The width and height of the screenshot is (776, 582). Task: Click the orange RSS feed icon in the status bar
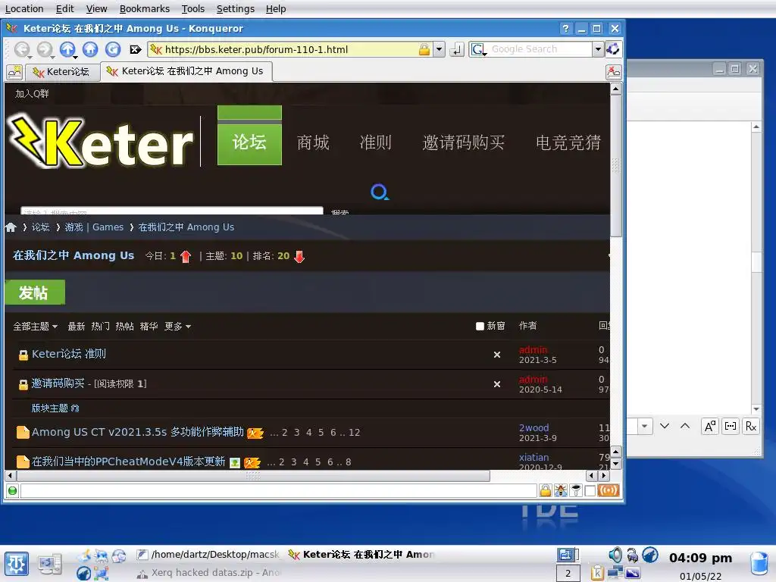tap(609, 490)
